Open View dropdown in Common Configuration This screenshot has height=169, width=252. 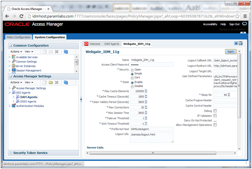click(29, 52)
